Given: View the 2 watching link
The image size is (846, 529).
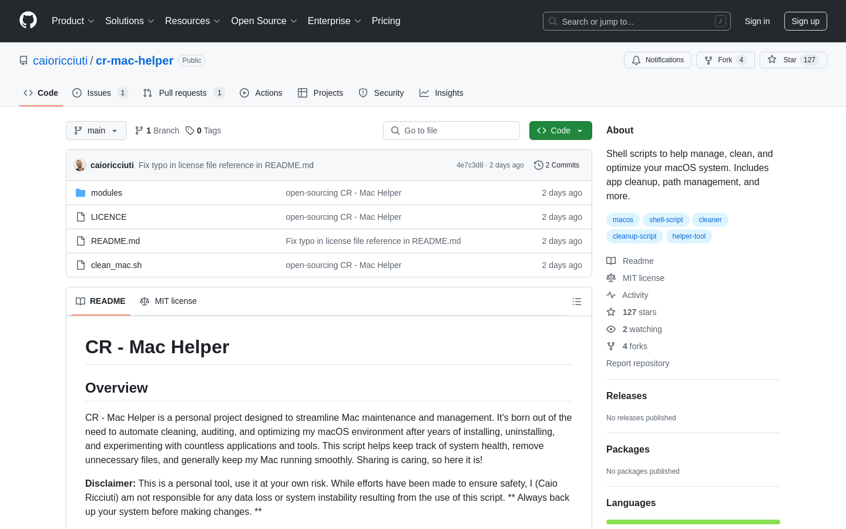Looking at the screenshot, I should 634,329.
